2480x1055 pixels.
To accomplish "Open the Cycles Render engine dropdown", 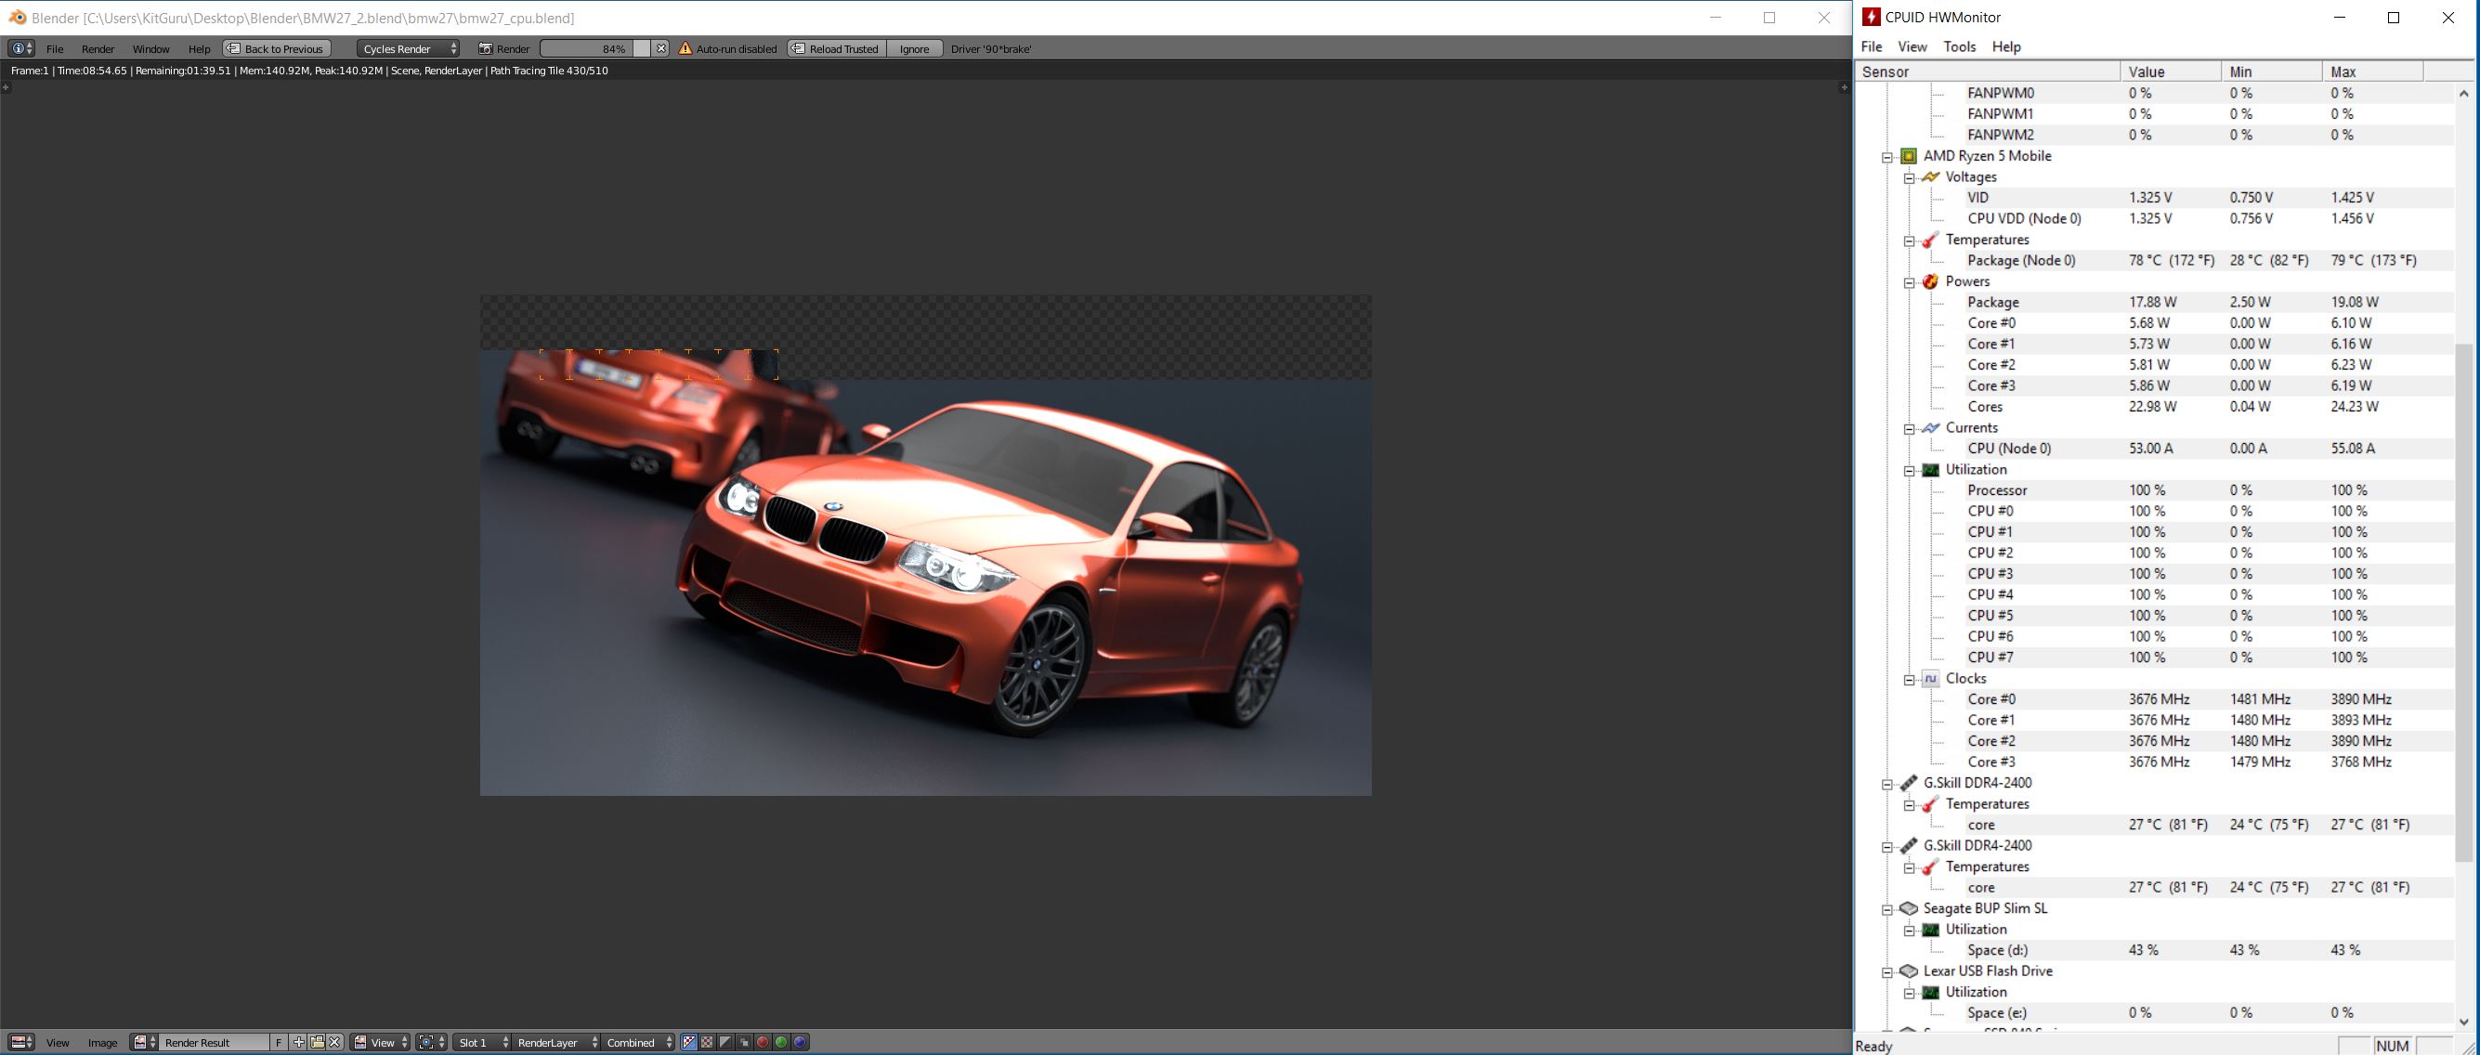I will tap(410, 48).
